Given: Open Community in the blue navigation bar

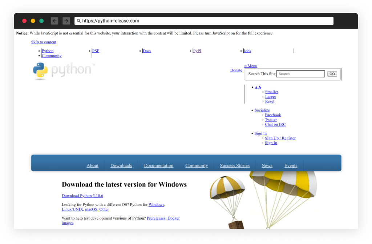Looking at the screenshot, I should (197, 165).
